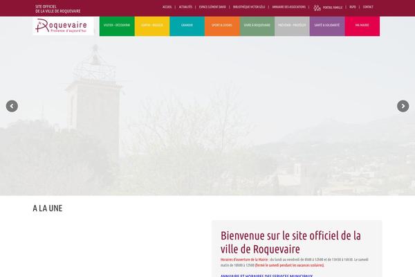This screenshot has width=415, height=277.
Task: Open the Contact link
Action: tap(368, 7)
